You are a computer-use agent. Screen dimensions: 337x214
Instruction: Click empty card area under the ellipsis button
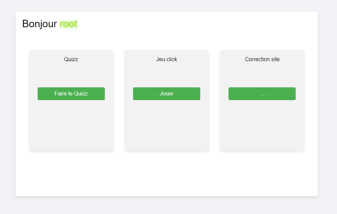coord(262,124)
